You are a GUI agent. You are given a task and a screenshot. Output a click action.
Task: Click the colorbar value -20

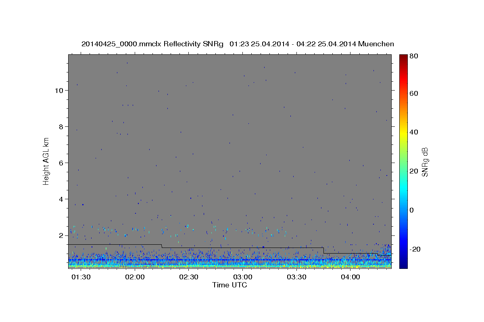pos(414,249)
